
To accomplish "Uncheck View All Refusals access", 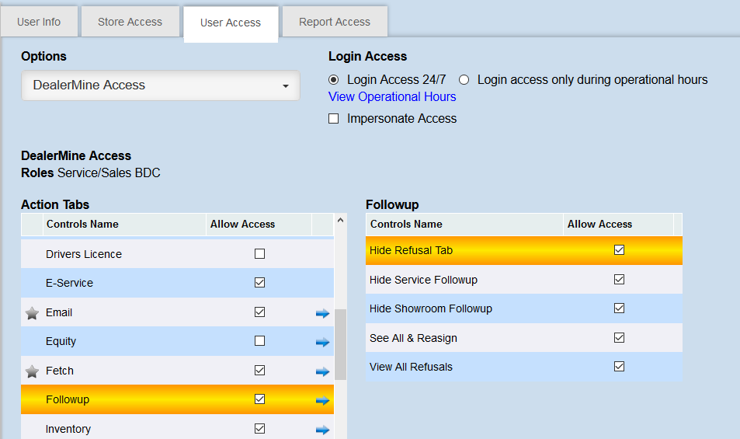I will click(x=619, y=367).
